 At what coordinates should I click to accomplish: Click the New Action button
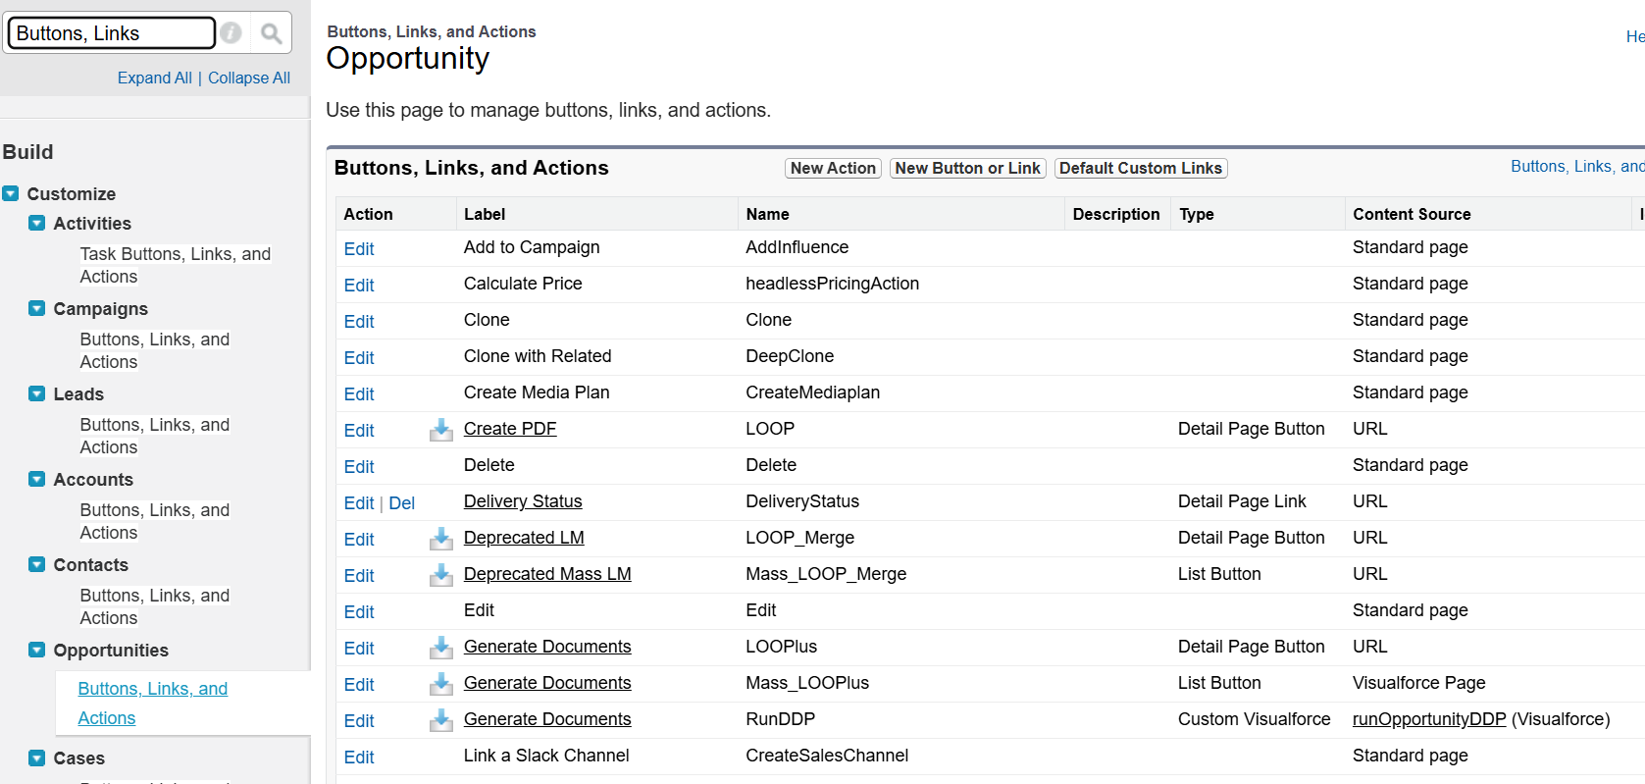tap(833, 168)
